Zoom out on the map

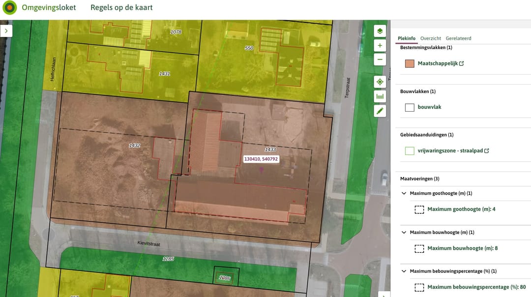coord(380,60)
